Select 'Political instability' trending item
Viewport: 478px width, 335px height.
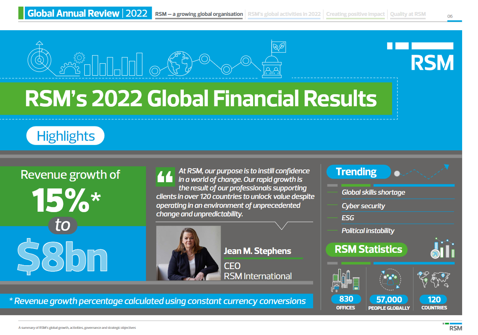pos(368,231)
